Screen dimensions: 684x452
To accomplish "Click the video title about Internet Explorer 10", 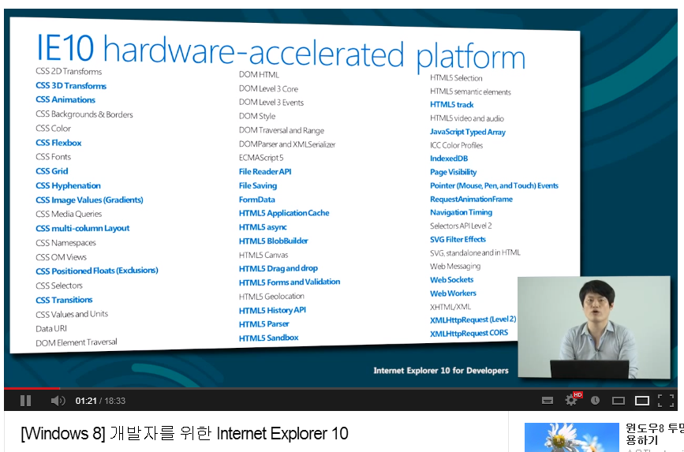I will tap(184, 434).
